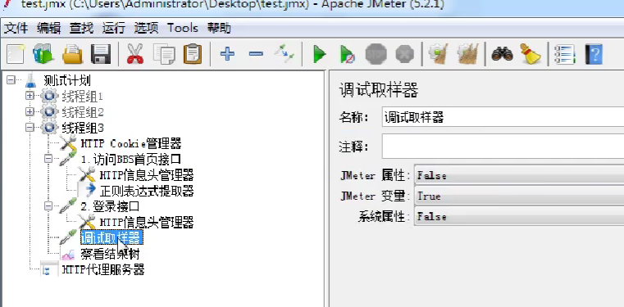Open the JMeter 变量 dropdown
624x307 pixels.
click(x=519, y=196)
